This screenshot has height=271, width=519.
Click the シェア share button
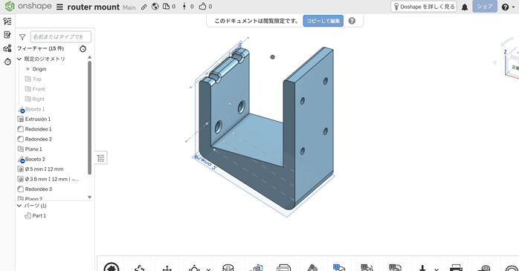(485, 6)
